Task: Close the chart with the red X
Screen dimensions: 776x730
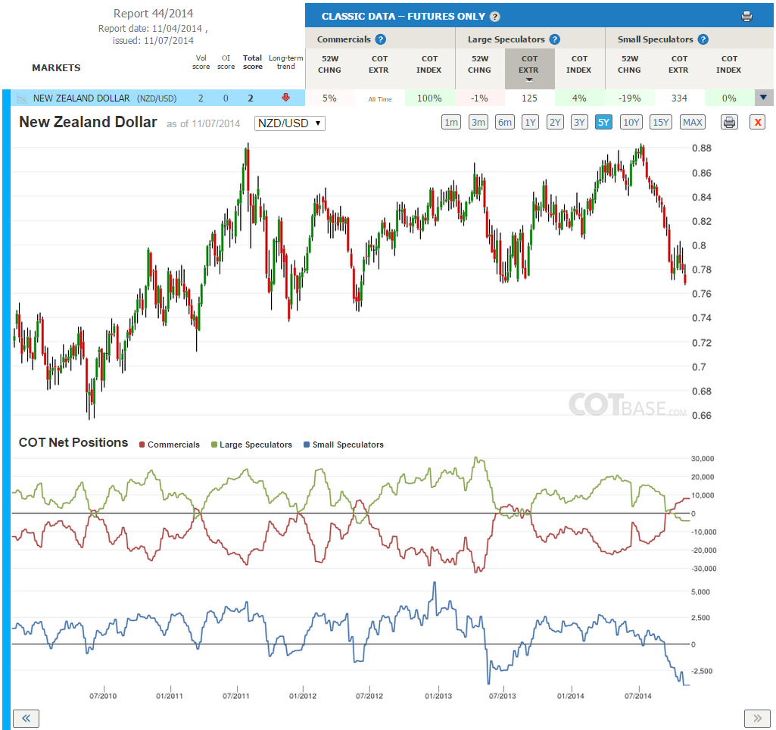Action: [757, 122]
